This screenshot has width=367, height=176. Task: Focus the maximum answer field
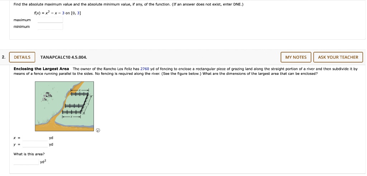[50, 20]
